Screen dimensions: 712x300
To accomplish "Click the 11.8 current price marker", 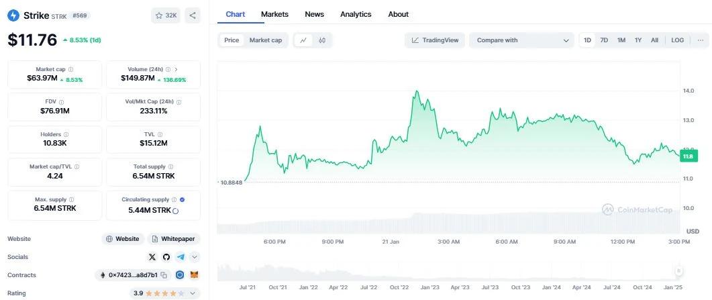I will click(x=689, y=156).
